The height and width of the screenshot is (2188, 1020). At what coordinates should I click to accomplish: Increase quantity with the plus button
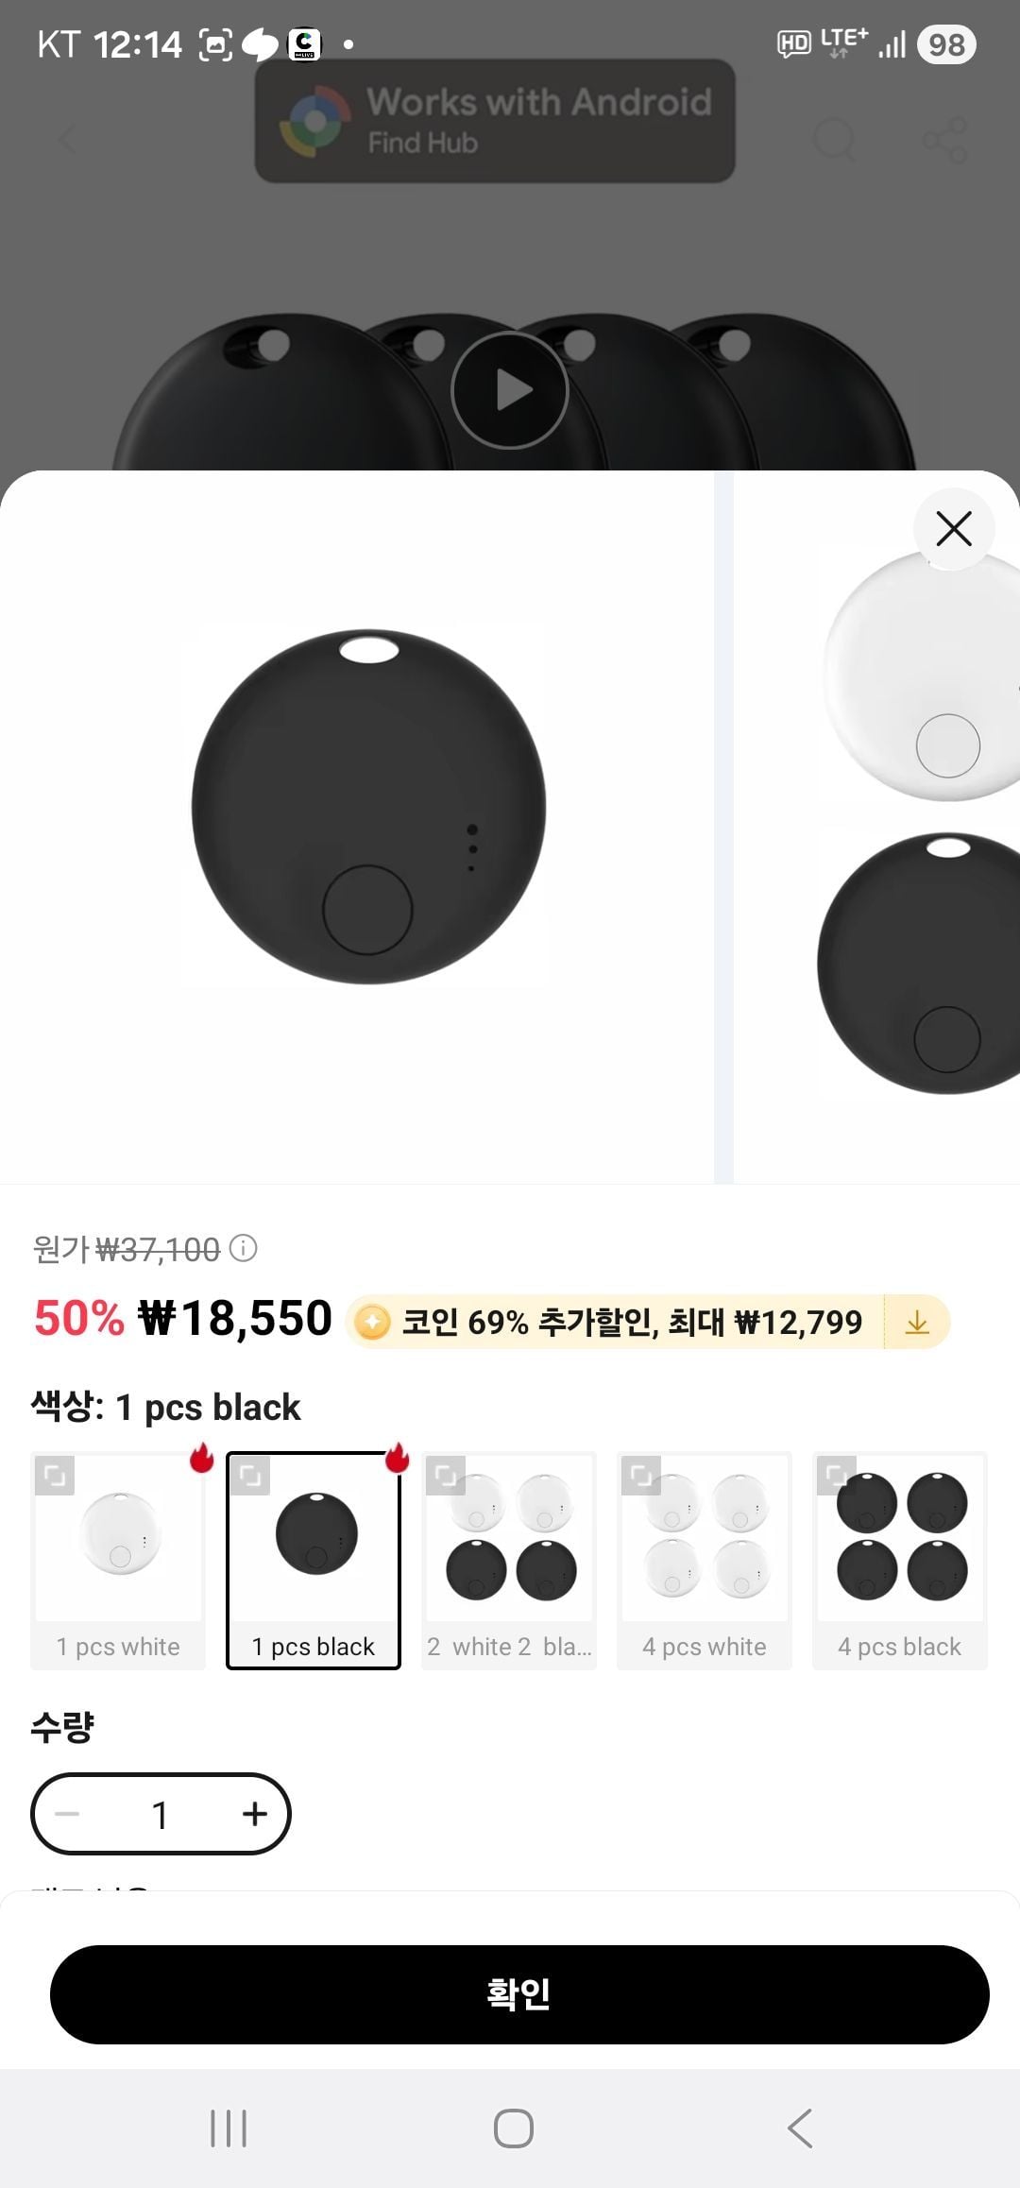[254, 1814]
